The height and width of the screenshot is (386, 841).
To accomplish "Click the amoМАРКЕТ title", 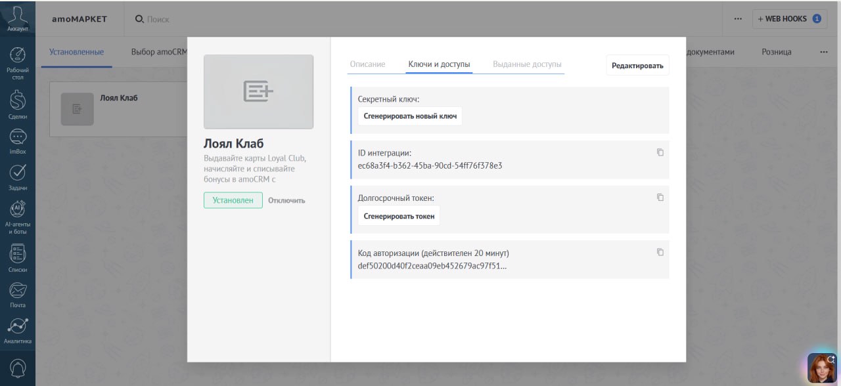I will pos(79,19).
